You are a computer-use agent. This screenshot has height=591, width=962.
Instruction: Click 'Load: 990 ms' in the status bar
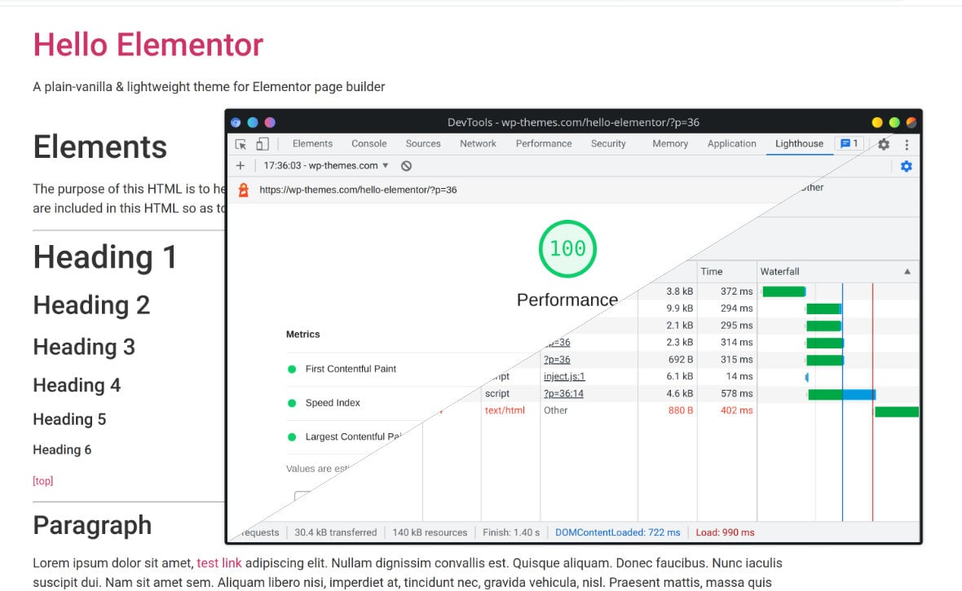(x=726, y=532)
